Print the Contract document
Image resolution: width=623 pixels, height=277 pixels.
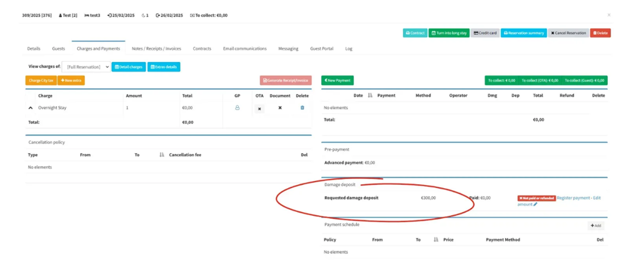click(415, 34)
